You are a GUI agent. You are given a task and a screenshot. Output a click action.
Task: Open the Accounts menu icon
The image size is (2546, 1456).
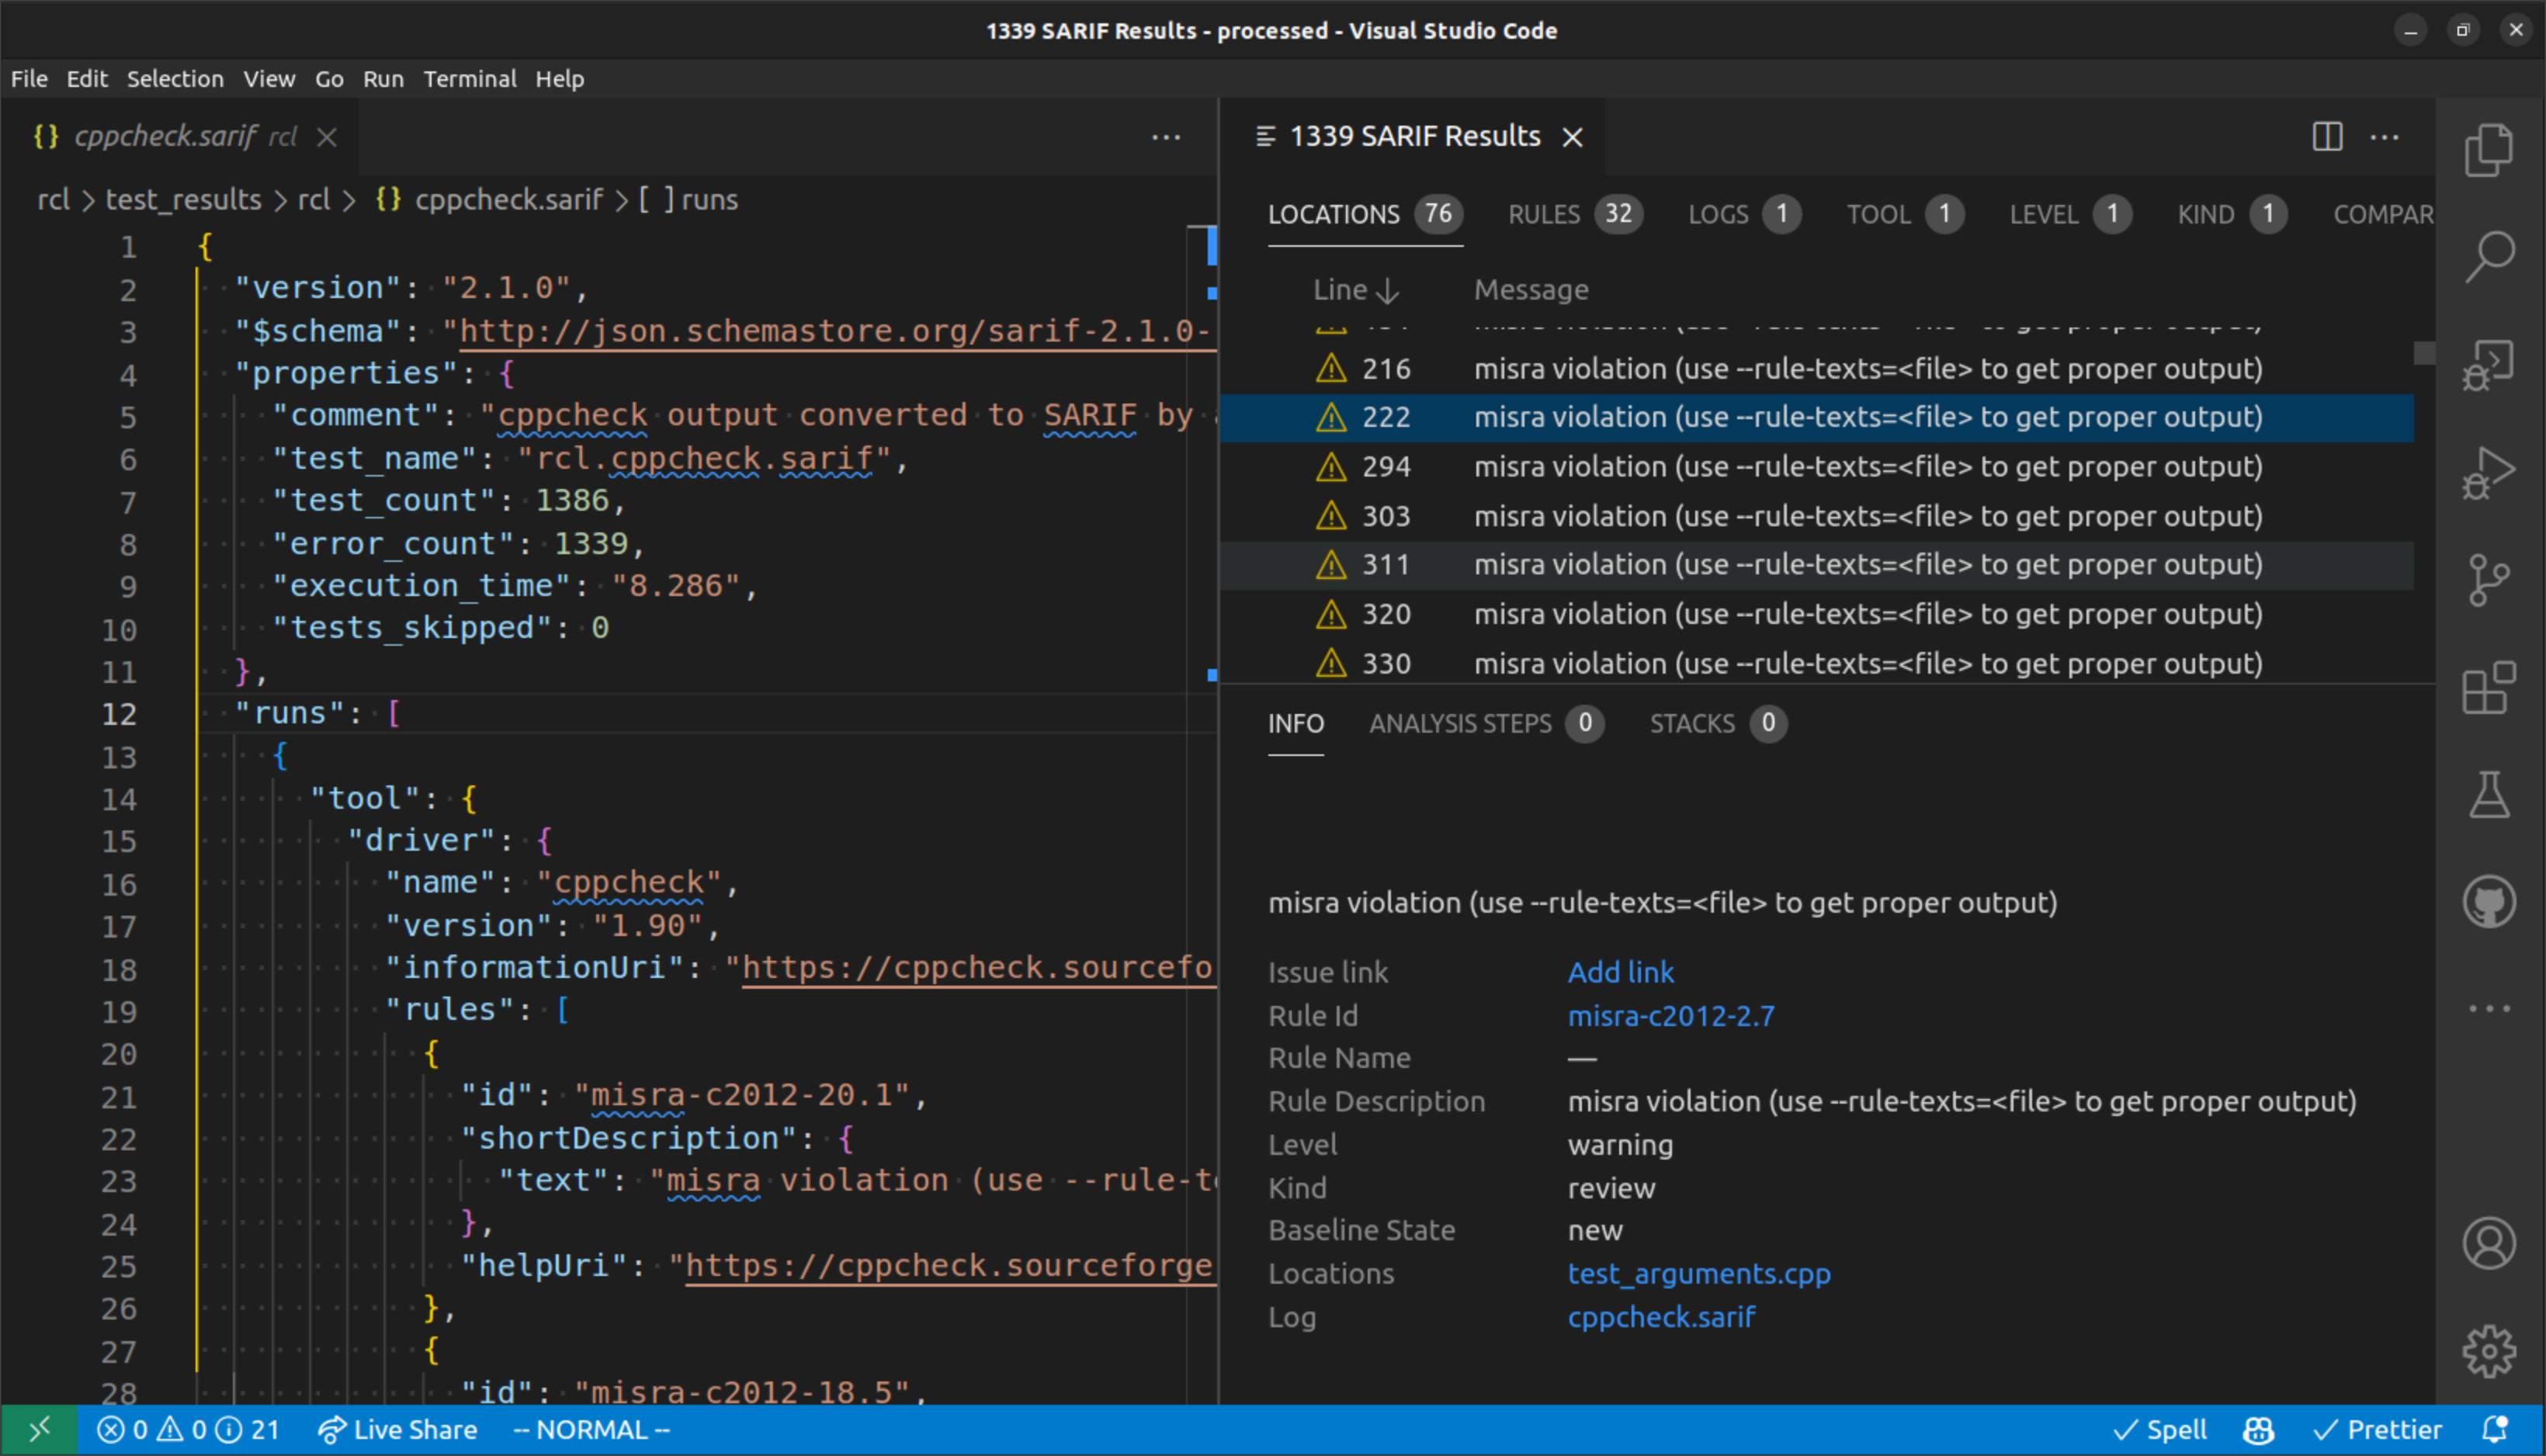click(2488, 1243)
